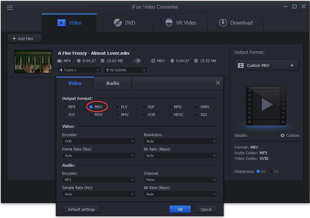Image resolution: width=310 pixels, height=218 pixels.
Task: Click the file name Almost Lover.mkv
Action: [x=94, y=53]
